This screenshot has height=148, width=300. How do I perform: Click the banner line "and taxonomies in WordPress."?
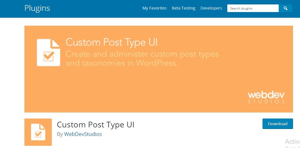click(121, 63)
